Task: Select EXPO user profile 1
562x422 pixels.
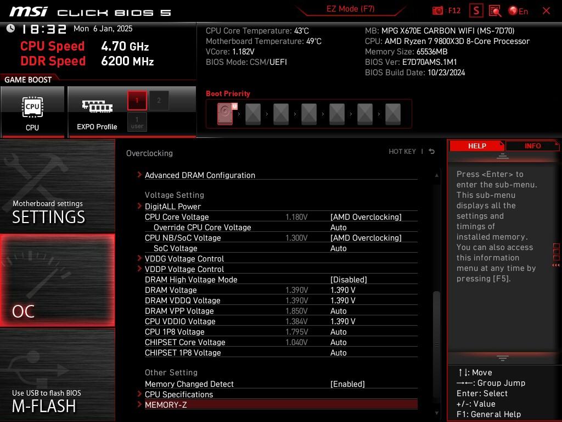Action: 137,122
